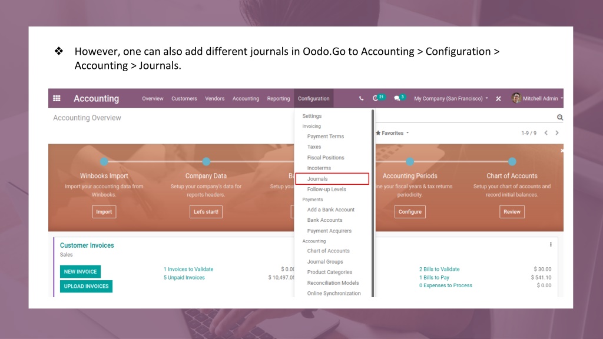Select Chart of Accounts menu entry

pos(329,251)
